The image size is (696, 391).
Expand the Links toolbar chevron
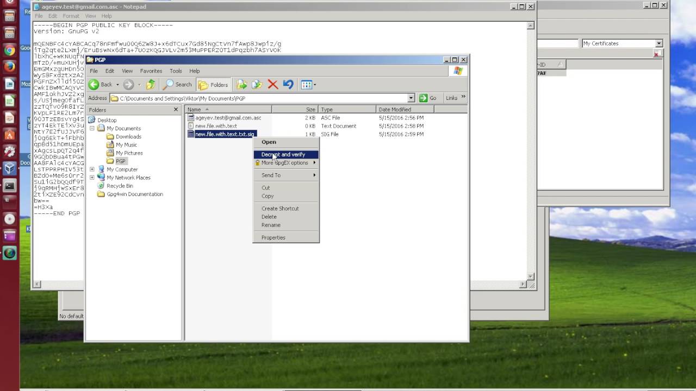pyautogui.click(x=463, y=97)
